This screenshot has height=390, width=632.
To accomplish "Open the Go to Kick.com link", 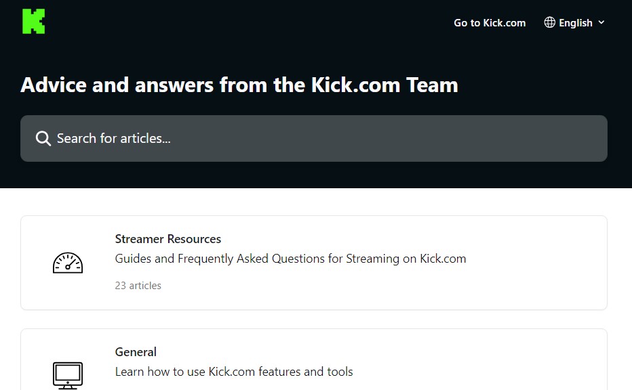I will (x=490, y=23).
